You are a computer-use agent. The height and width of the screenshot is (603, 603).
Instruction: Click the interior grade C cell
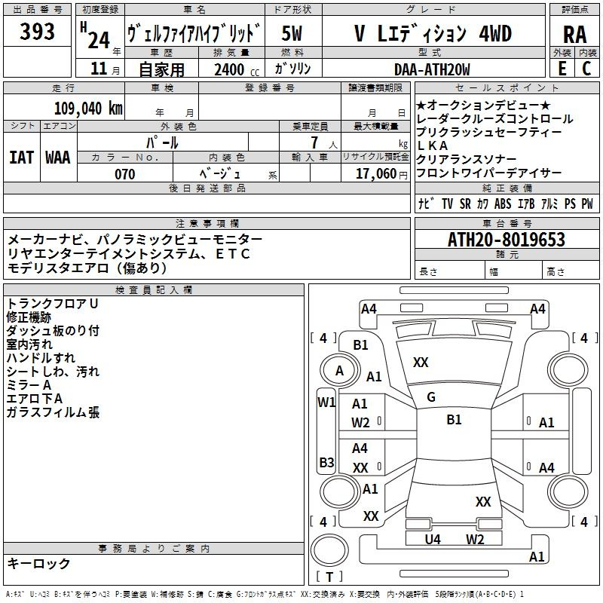point(586,68)
